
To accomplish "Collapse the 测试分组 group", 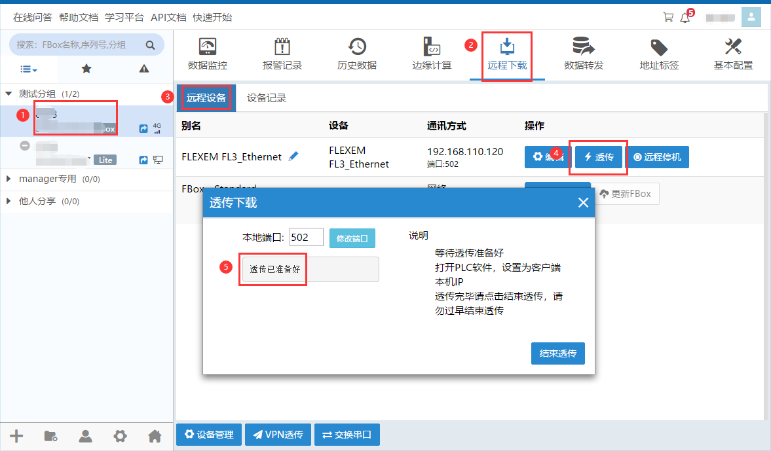I will 9,94.
